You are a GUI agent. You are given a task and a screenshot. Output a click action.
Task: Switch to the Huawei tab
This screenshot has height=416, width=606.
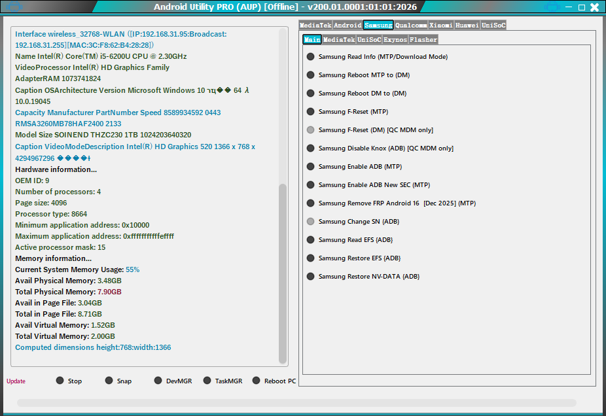pos(467,26)
